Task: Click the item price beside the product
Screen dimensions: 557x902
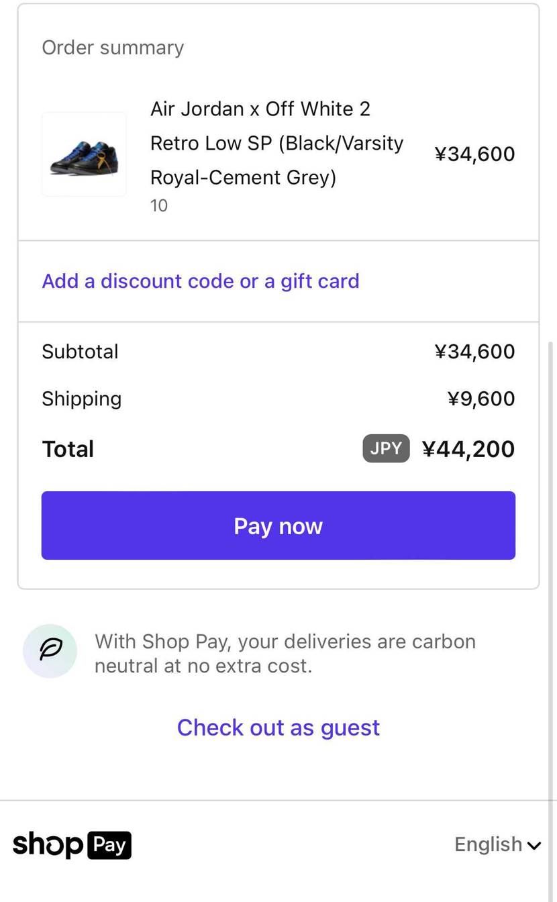Action: (x=474, y=154)
